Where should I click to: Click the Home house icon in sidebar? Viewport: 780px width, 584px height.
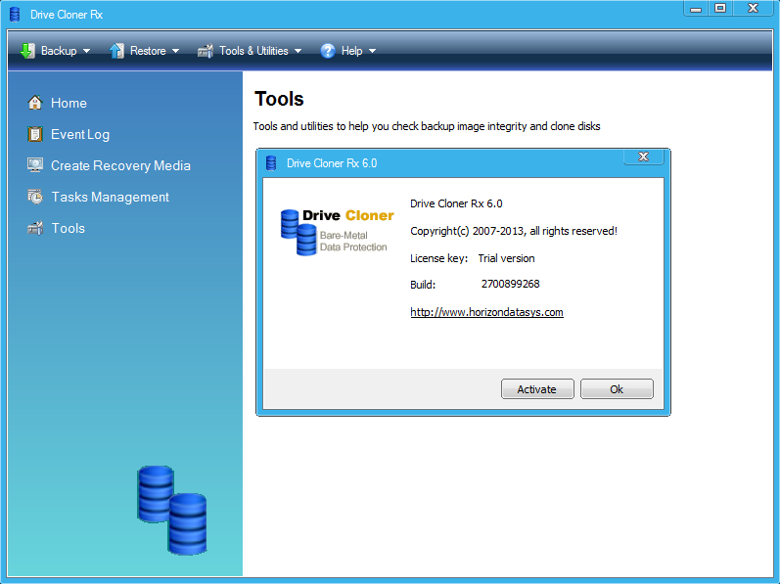[35, 103]
